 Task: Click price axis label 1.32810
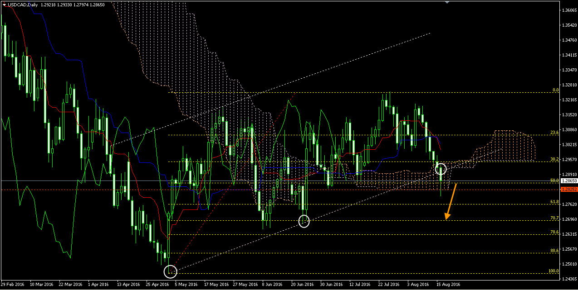569,85
